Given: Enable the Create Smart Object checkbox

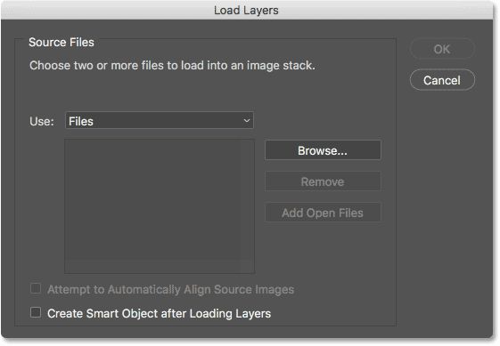Looking at the screenshot, I should coord(36,312).
